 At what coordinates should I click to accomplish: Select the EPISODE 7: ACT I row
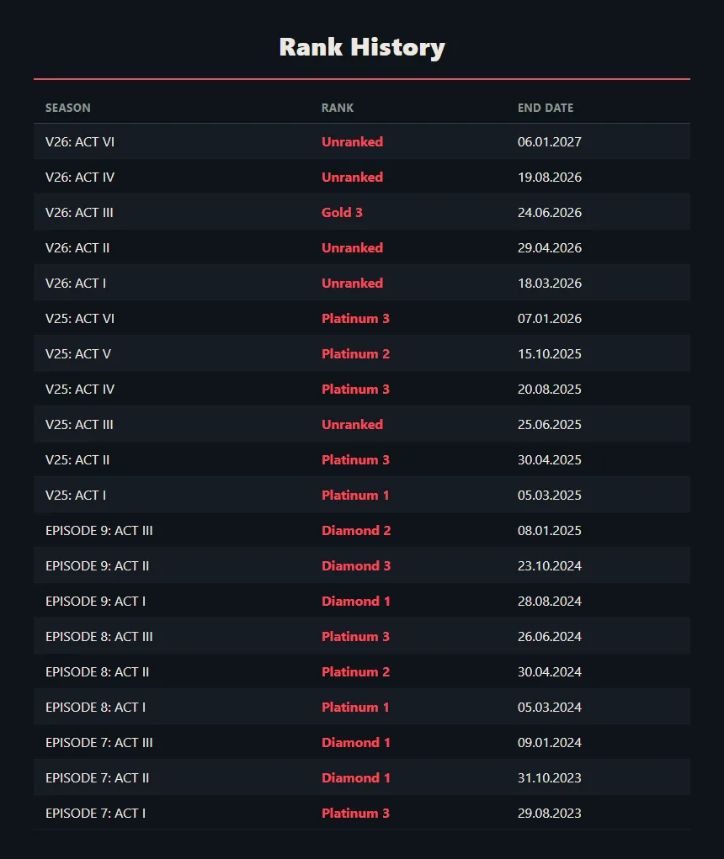pos(362,813)
